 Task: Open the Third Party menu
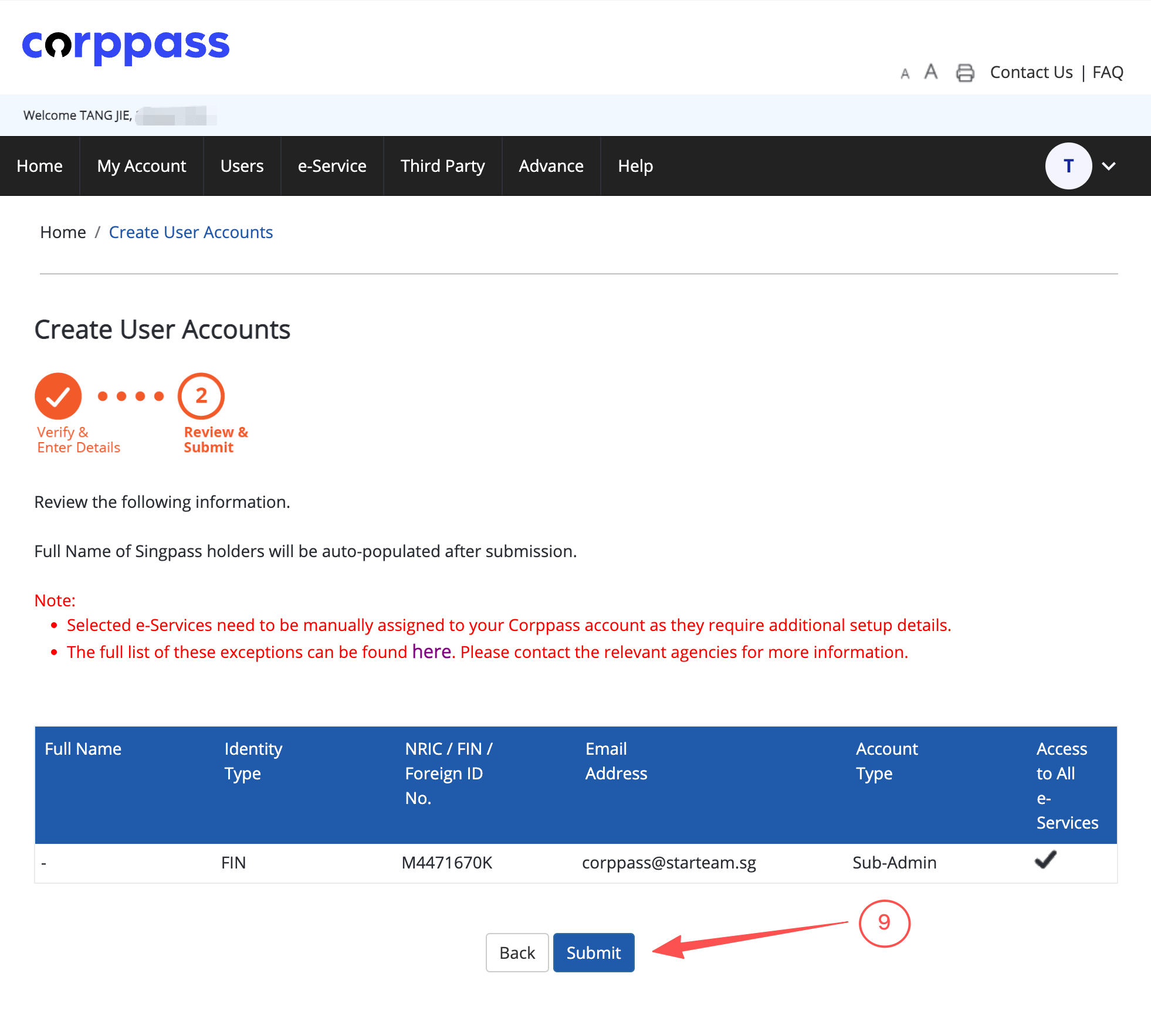tap(443, 166)
